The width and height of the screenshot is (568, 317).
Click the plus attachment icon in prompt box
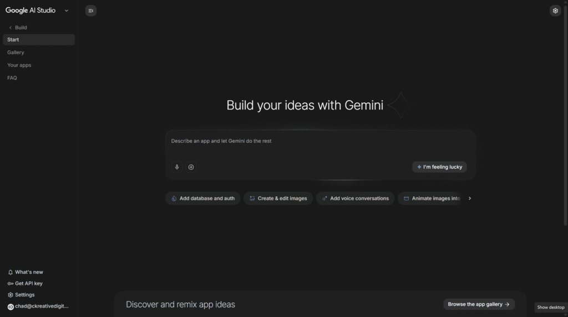click(191, 167)
